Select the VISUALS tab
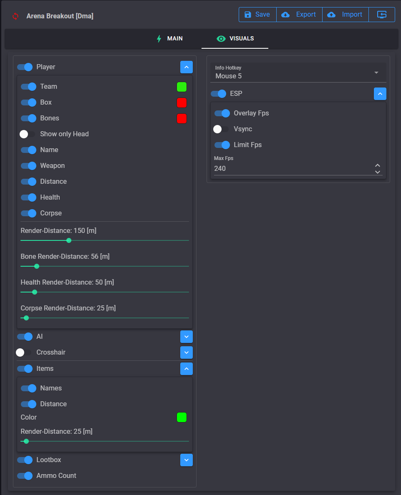The height and width of the screenshot is (495, 401). (235, 39)
